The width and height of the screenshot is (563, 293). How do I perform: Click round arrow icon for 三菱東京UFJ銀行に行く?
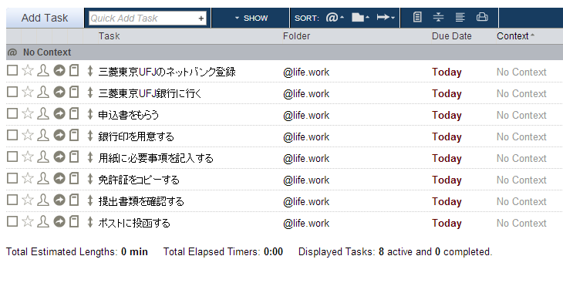[59, 92]
